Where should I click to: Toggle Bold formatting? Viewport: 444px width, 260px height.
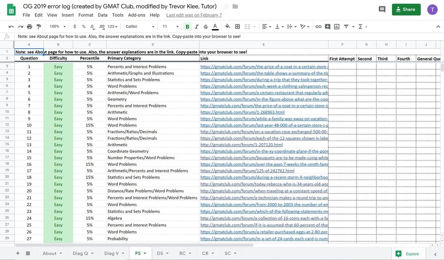point(187,27)
